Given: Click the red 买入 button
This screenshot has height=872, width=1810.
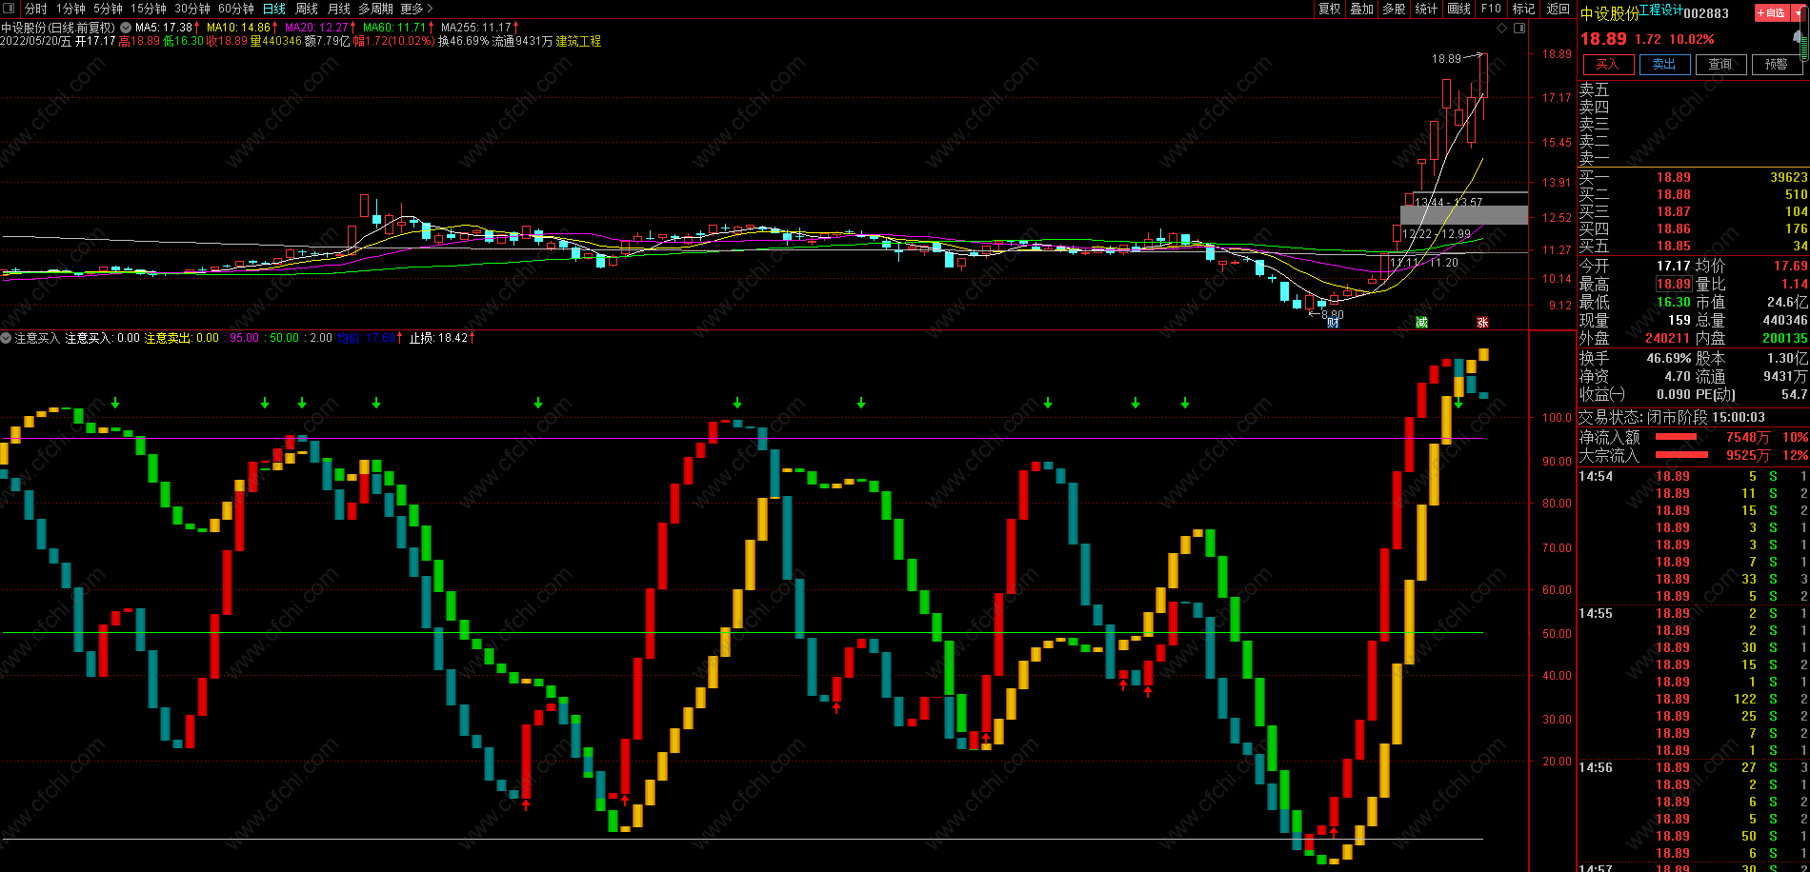Looking at the screenshot, I should [x=1608, y=64].
